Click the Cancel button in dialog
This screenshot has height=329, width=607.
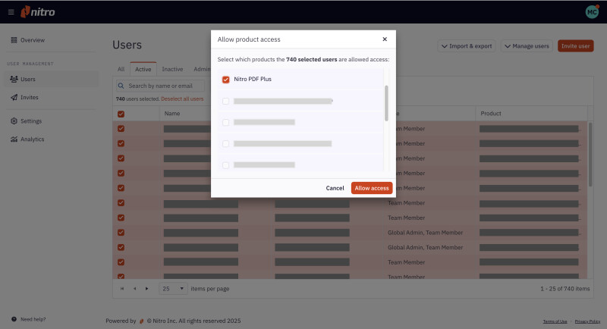pos(335,188)
